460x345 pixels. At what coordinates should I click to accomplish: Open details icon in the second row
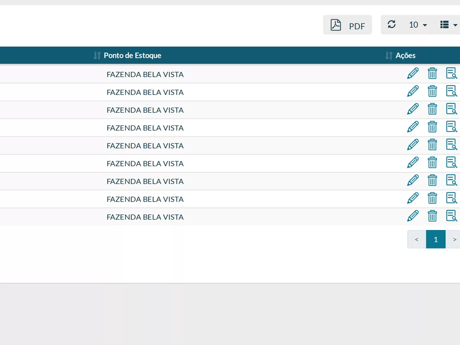tap(452, 91)
